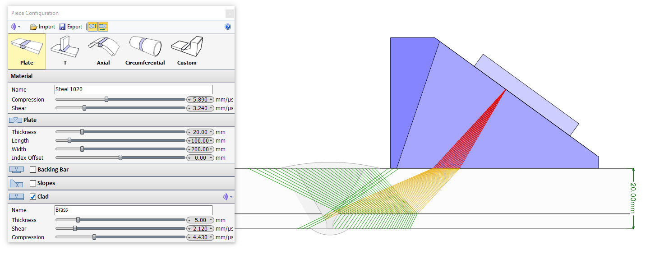Increase the 20.00 plate thickness value
This screenshot has width=655, height=255.
coord(211,132)
